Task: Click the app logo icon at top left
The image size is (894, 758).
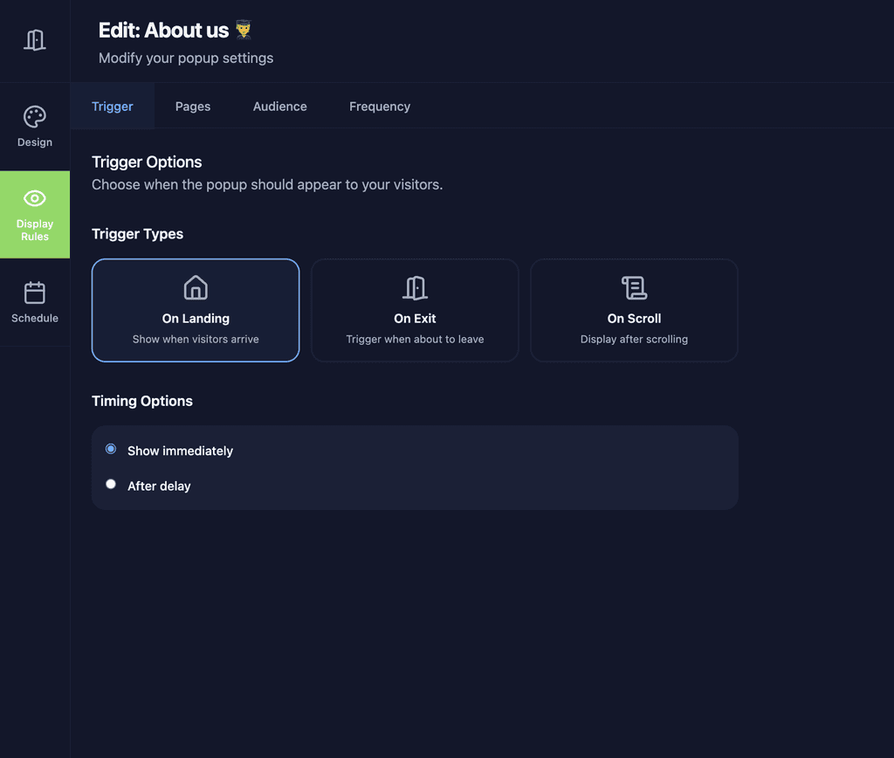Action: pyautogui.click(x=35, y=39)
